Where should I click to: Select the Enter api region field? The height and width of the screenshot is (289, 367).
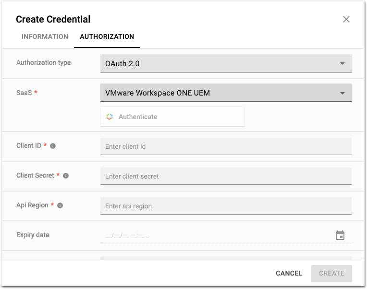(x=226, y=206)
